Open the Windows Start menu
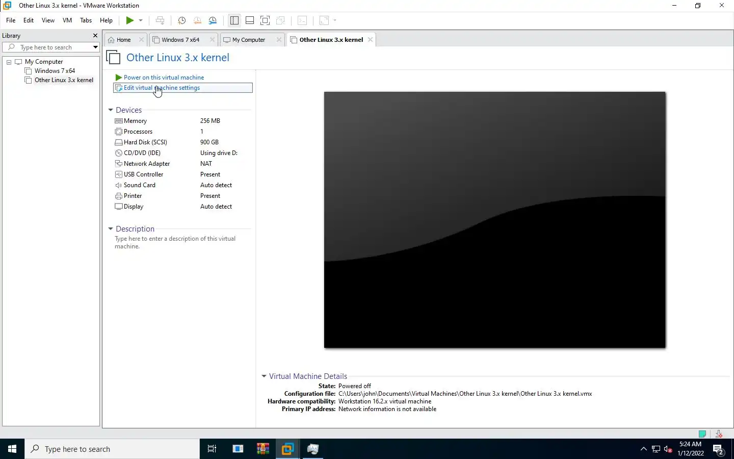 (12, 449)
